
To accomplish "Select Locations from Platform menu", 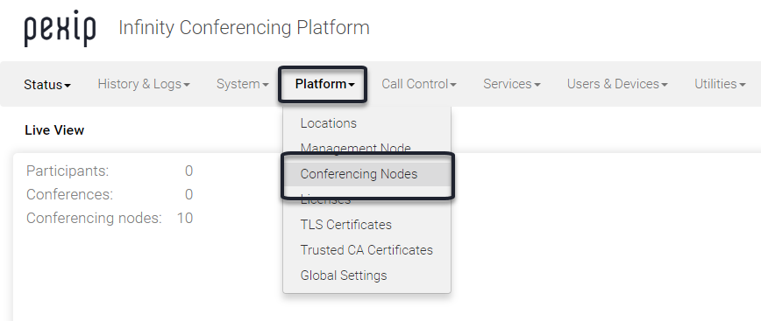I will 329,123.
